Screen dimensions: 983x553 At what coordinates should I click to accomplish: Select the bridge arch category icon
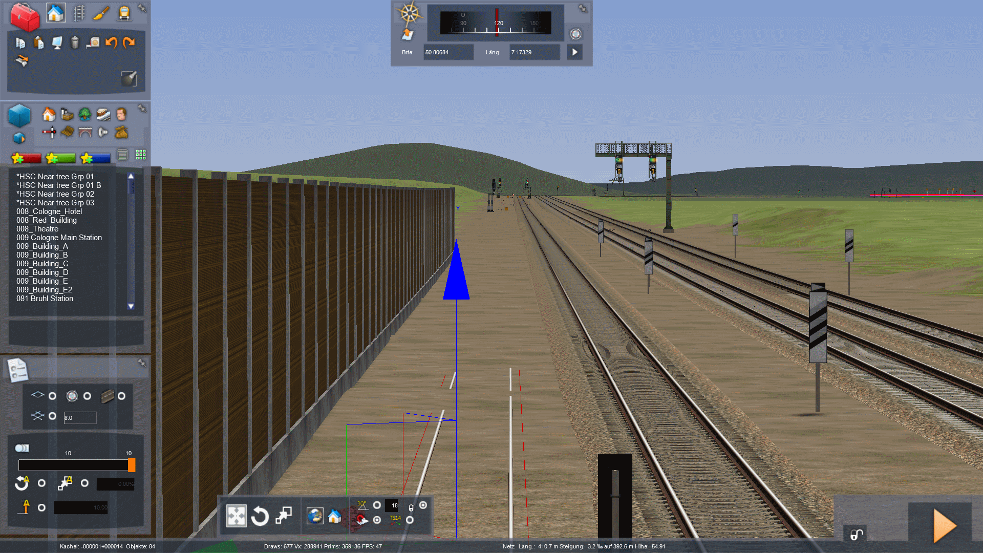pos(85,132)
